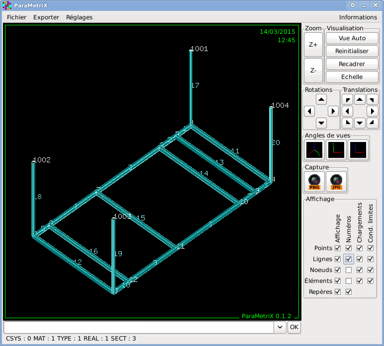Click OK to submit the command

(294, 327)
